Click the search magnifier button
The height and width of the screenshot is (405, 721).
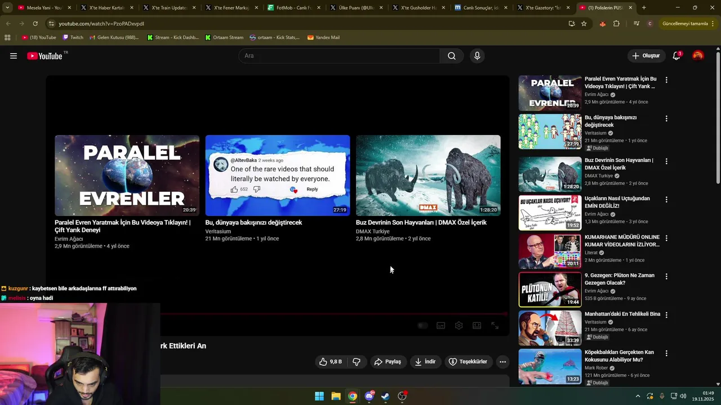(452, 56)
